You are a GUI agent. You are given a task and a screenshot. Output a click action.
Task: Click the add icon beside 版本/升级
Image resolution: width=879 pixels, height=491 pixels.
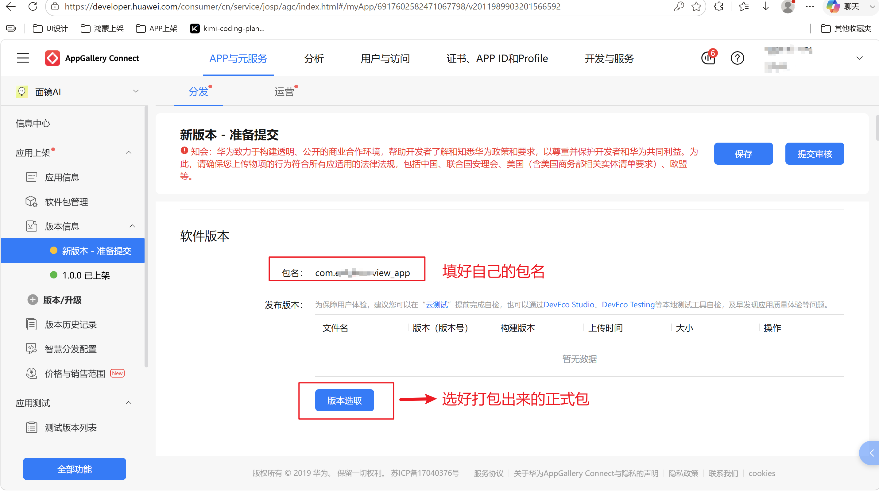pos(33,300)
